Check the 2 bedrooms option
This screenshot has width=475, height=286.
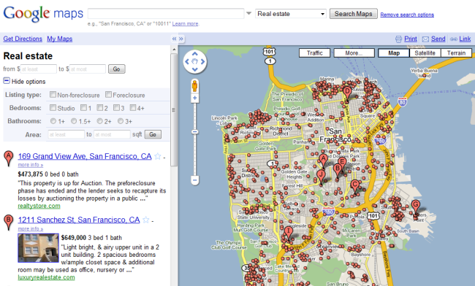coord(100,108)
